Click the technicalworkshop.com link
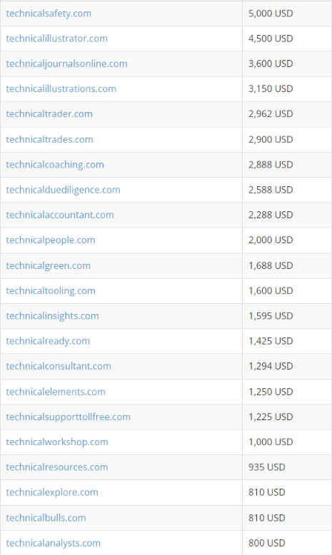Screen dimensions: 332x555 click(57, 442)
